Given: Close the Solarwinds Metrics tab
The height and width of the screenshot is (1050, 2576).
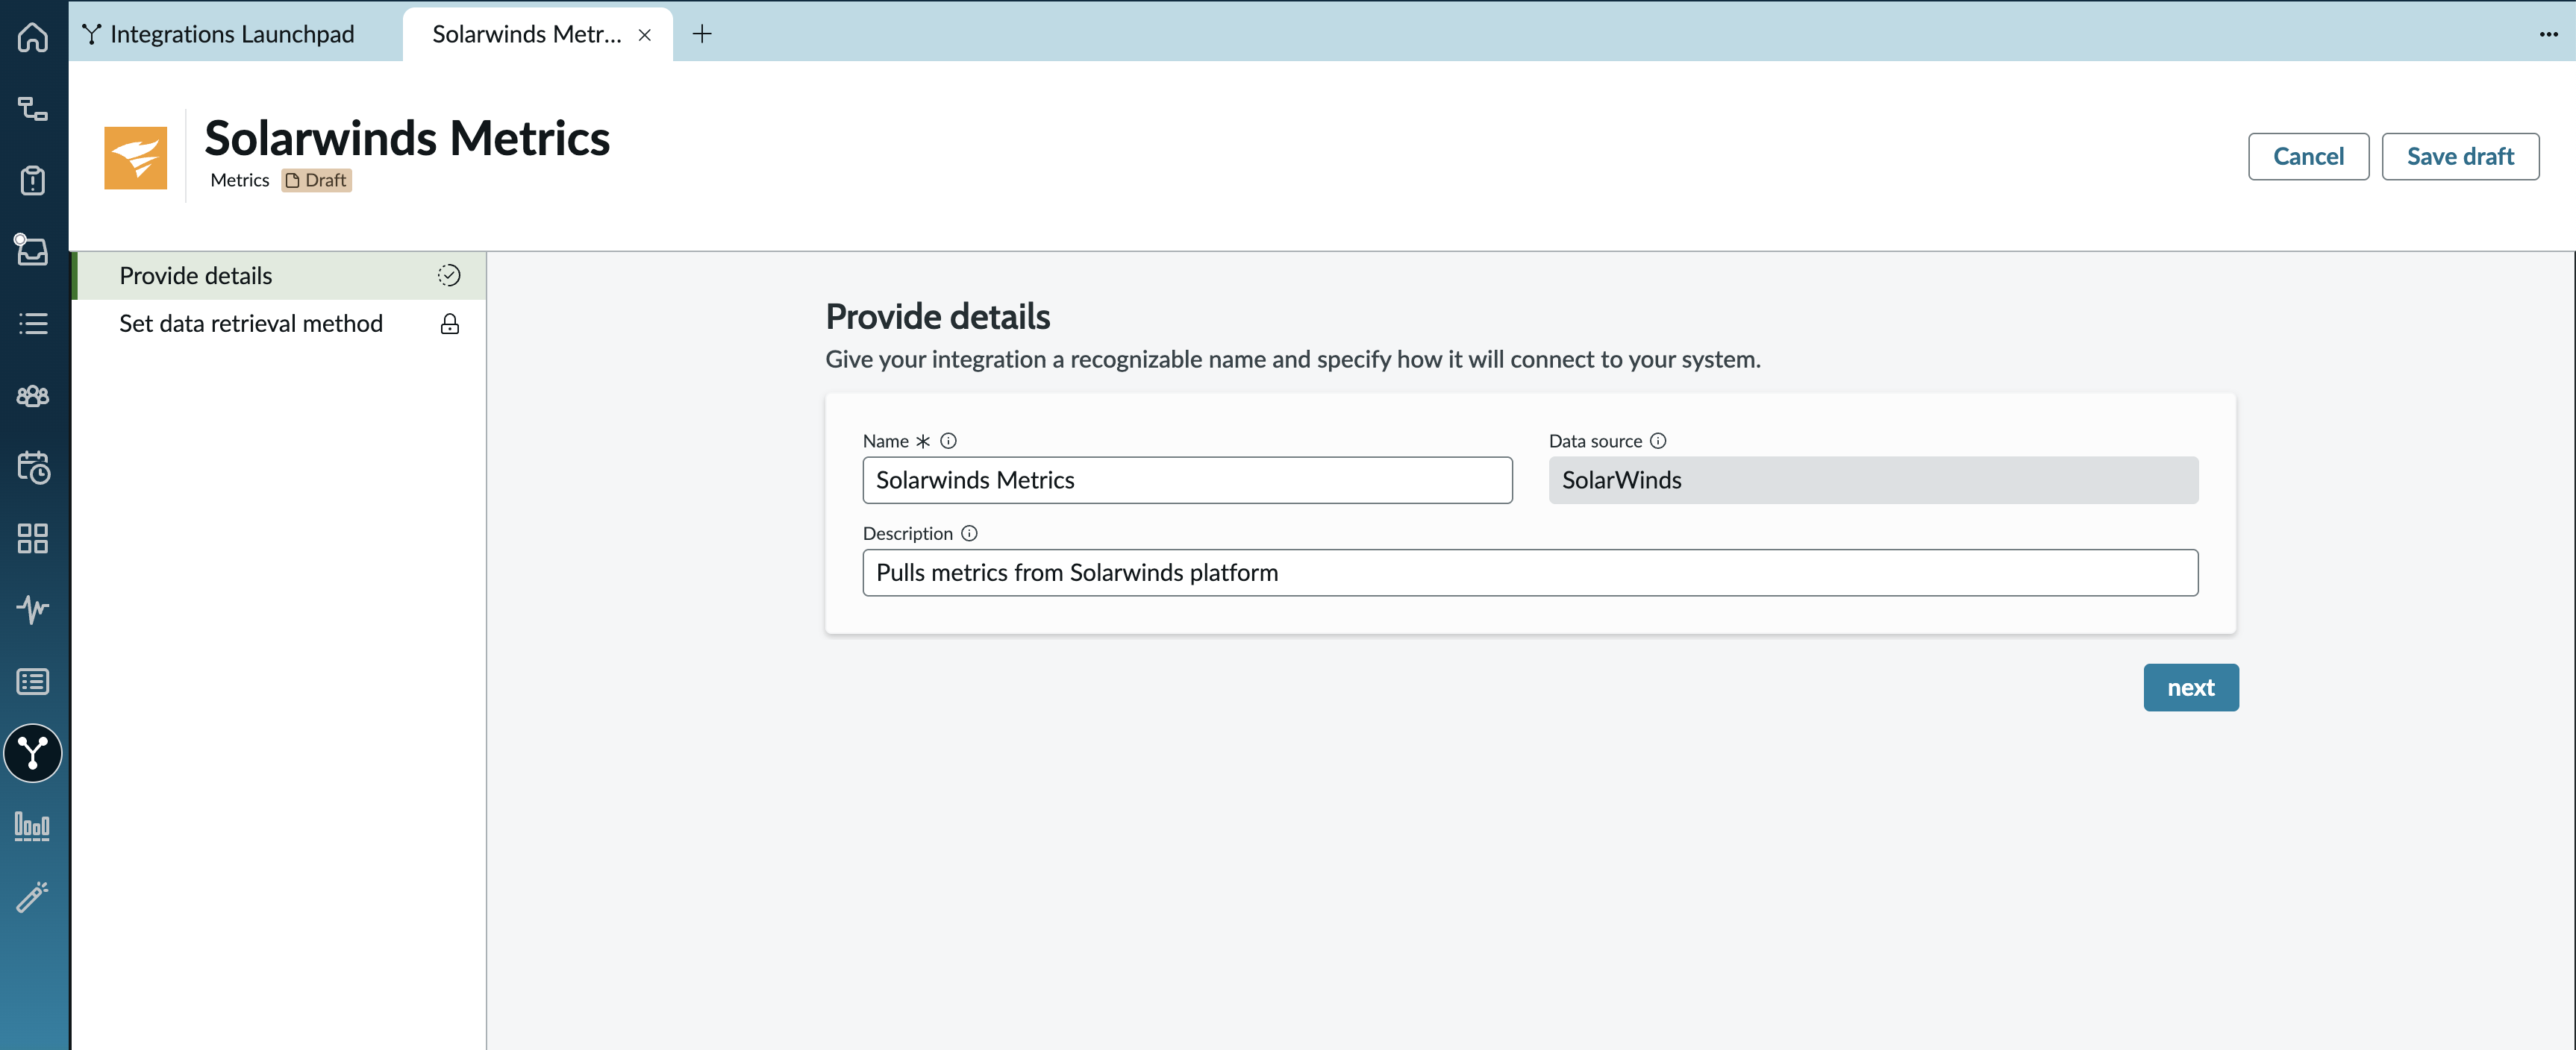Looking at the screenshot, I should (645, 35).
